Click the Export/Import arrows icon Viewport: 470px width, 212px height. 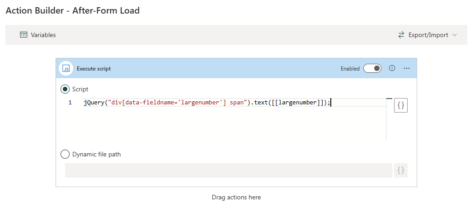click(x=401, y=35)
